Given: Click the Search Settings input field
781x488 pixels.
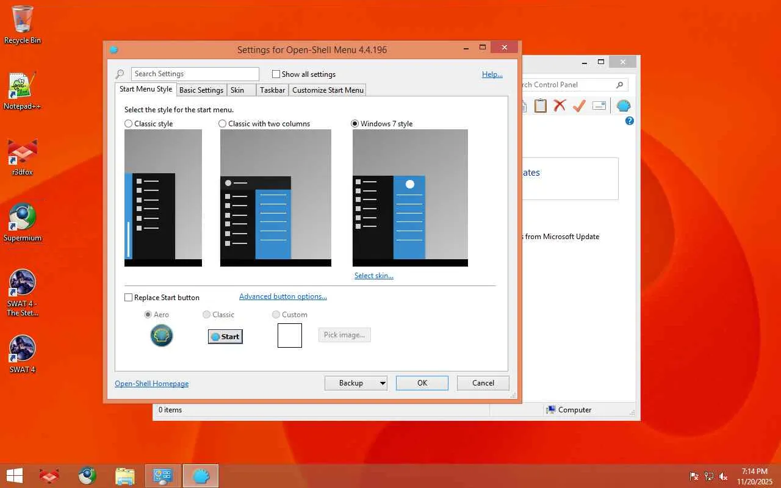Looking at the screenshot, I should click(195, 74).
